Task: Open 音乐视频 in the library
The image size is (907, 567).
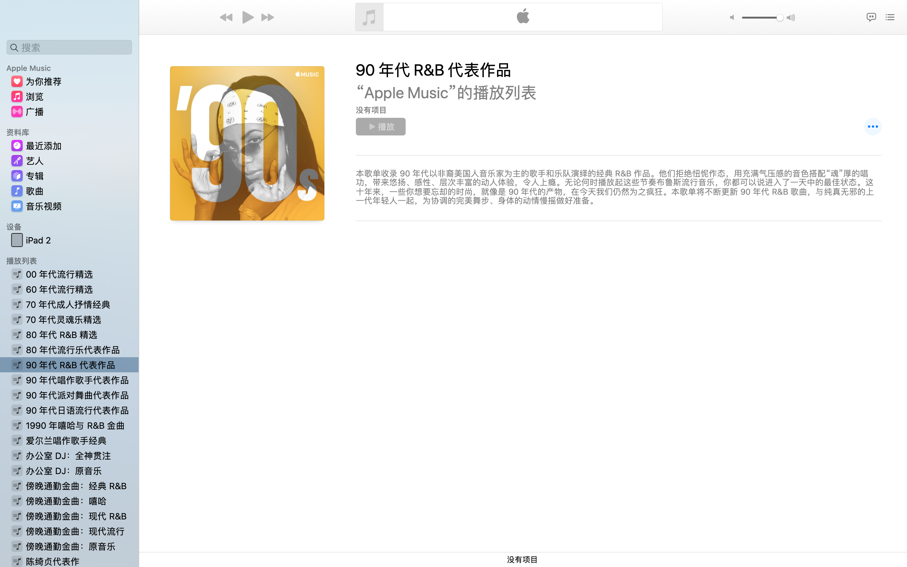Action: coord(43,206)
